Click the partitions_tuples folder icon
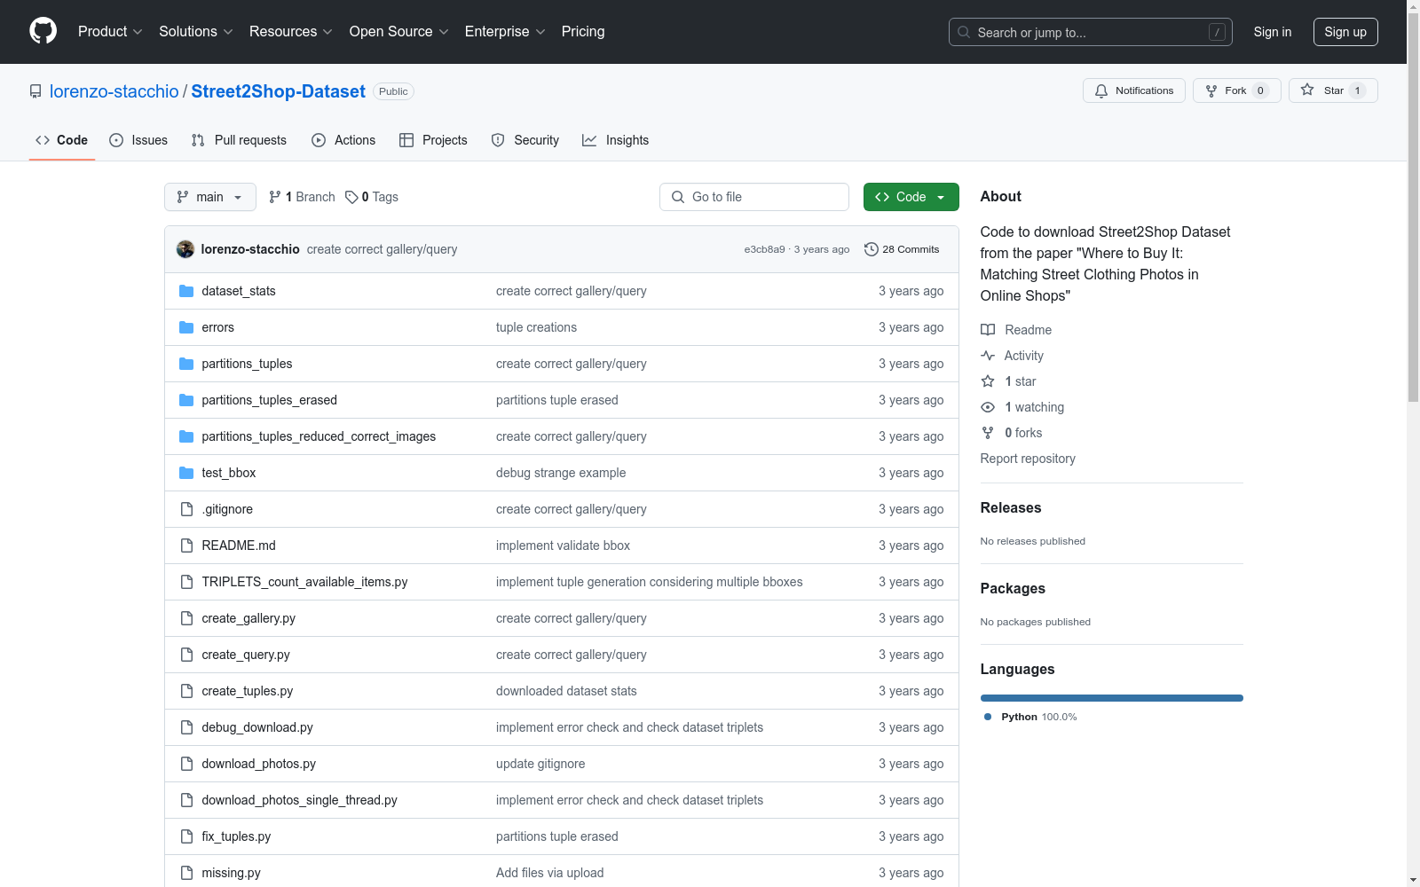This screenshot has width=1420, height=887. coord(186,364)
